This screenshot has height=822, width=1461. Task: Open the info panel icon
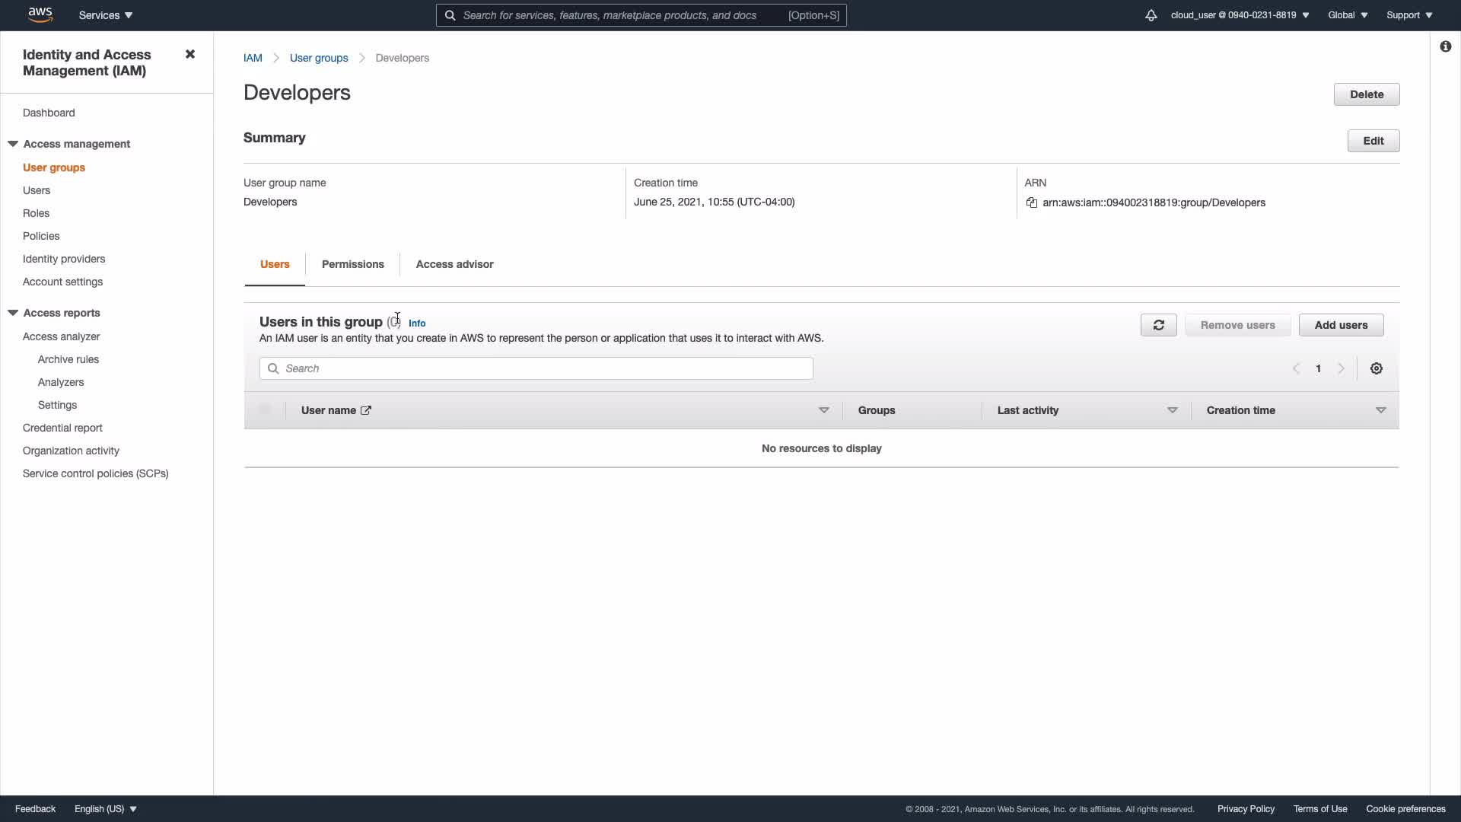[x=1445, y=46]
